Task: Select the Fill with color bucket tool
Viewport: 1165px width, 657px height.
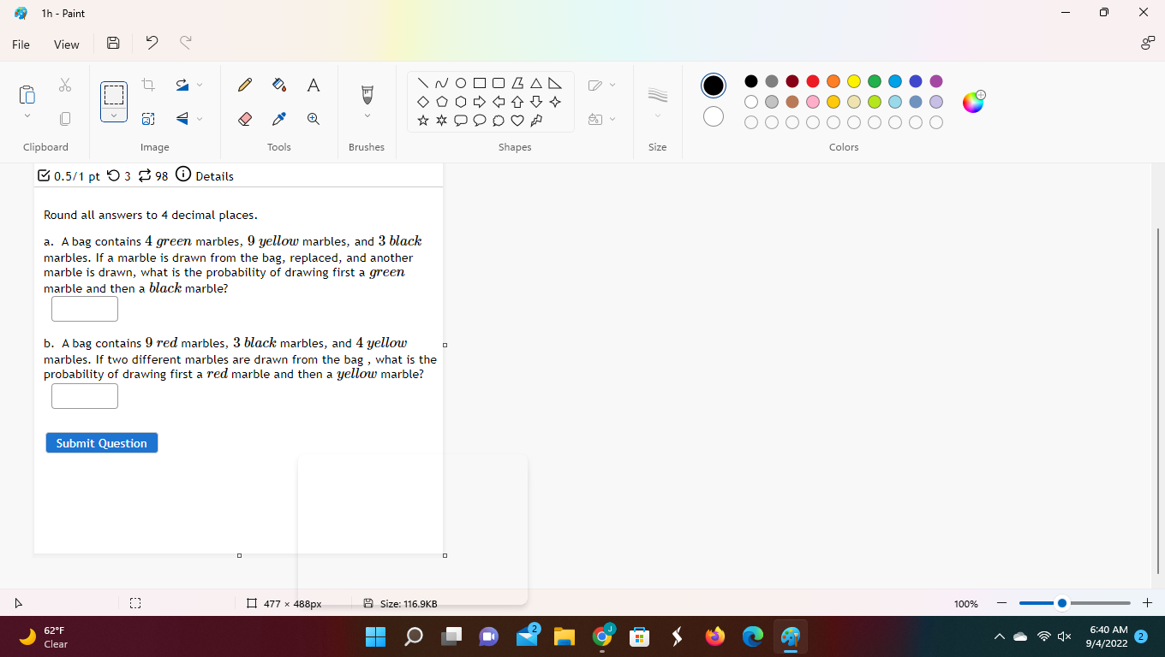Action: (x=278, y=85)
